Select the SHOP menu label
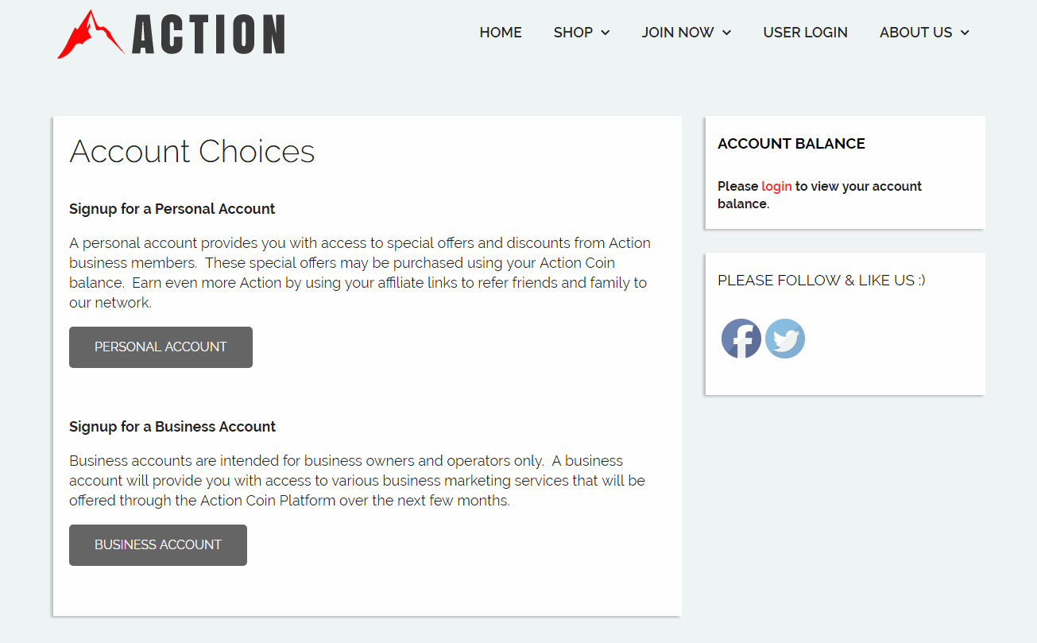1037x643 pixels. [x=573, y=33]
